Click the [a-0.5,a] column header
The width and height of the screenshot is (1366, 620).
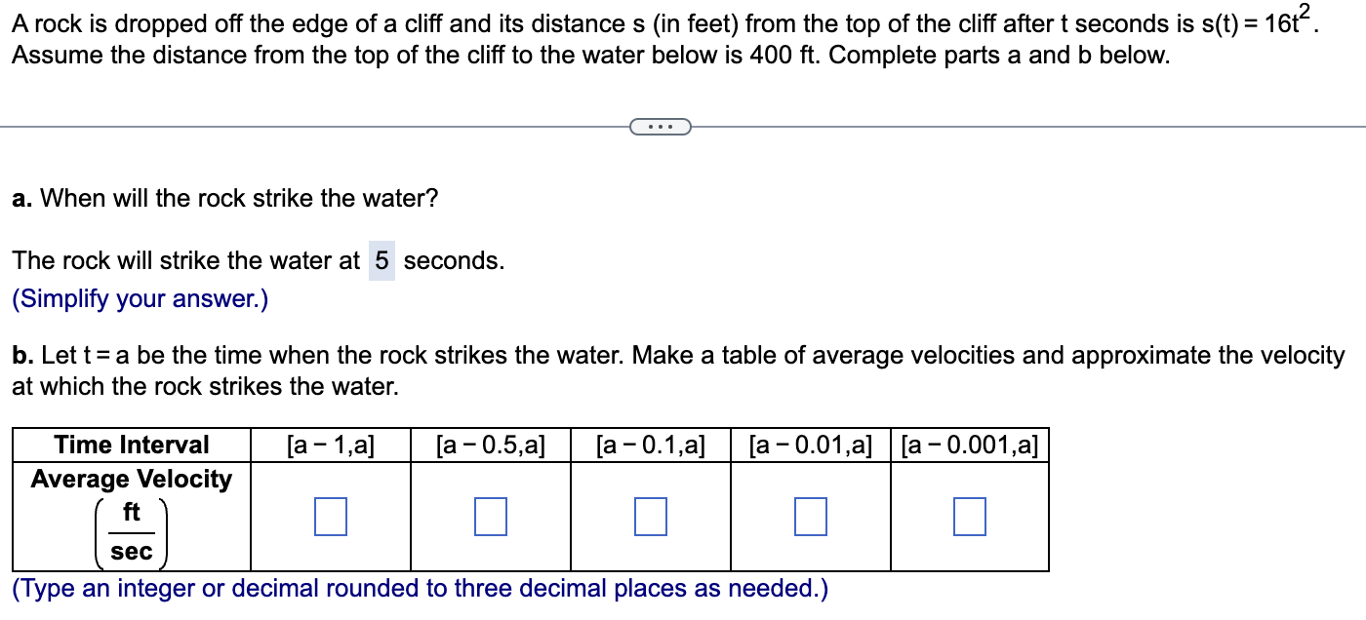click(x=490, y=445)
